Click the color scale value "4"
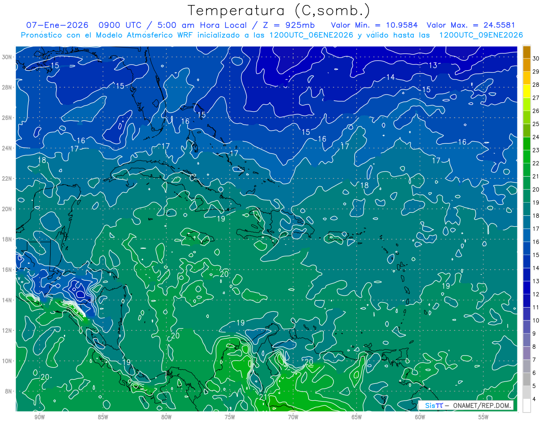This screenshot has height=423, width=548. pos(535,399)
